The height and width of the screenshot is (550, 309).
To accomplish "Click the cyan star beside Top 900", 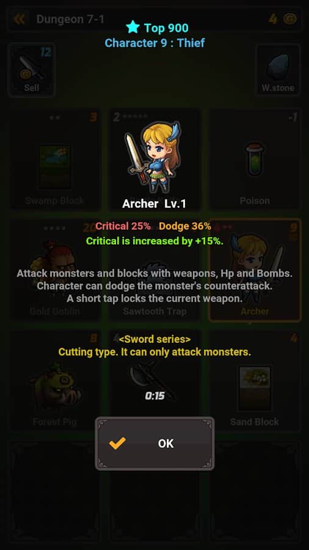I will [133, 27].
